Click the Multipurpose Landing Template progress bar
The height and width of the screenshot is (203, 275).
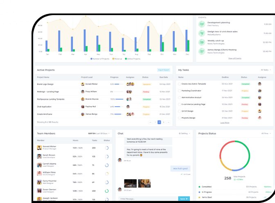pyautogui.click(x=119, y=99)
